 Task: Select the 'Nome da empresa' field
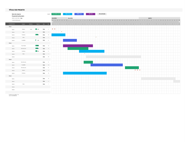(16, 14)
